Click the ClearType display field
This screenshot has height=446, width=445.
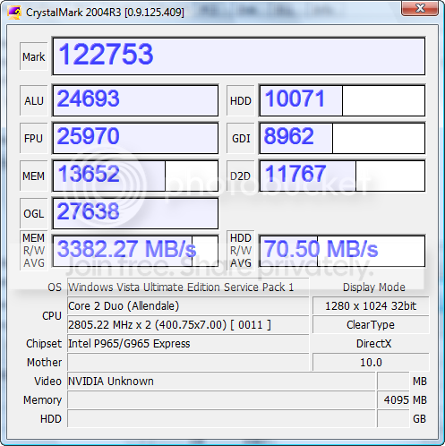point(371,325)
